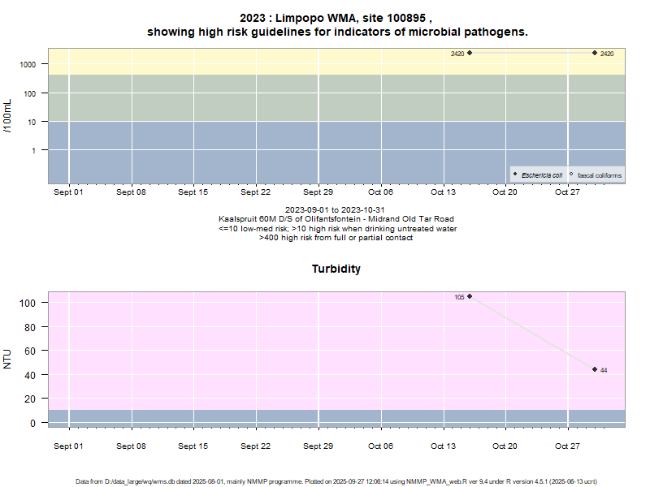Click the Turbidity chart title
This screenshot has height=487, width=650.
pos(336,269)
